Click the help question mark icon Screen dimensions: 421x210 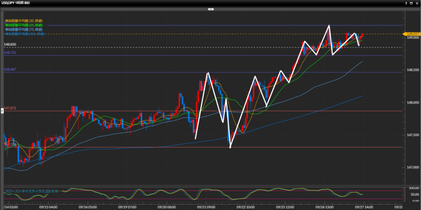tap(405, 3)
